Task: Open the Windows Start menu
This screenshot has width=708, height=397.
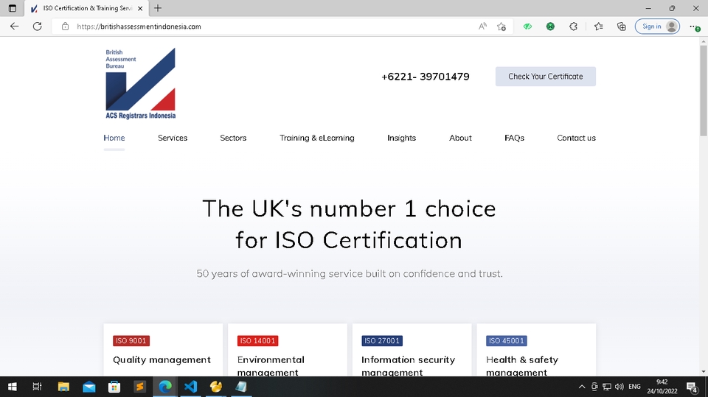Action: click(13, 387)
